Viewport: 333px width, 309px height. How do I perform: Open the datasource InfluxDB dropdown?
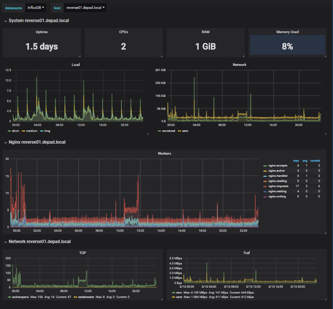point(36,8)
